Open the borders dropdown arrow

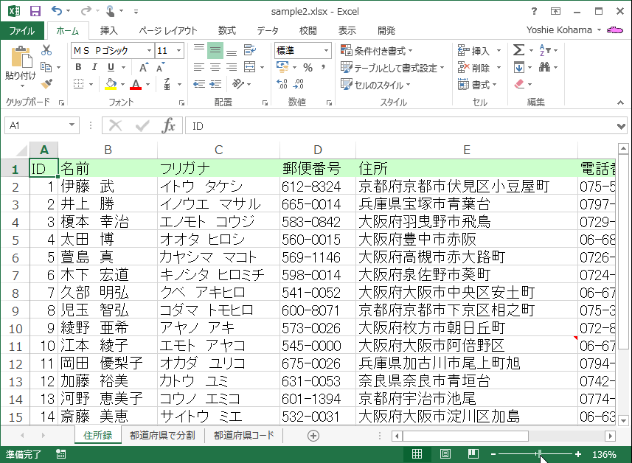(x=91, y=84)
